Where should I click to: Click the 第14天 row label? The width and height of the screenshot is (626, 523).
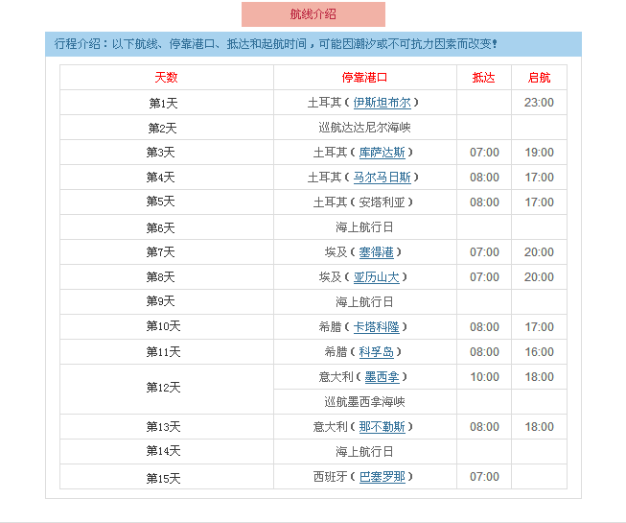coord(163,451)
